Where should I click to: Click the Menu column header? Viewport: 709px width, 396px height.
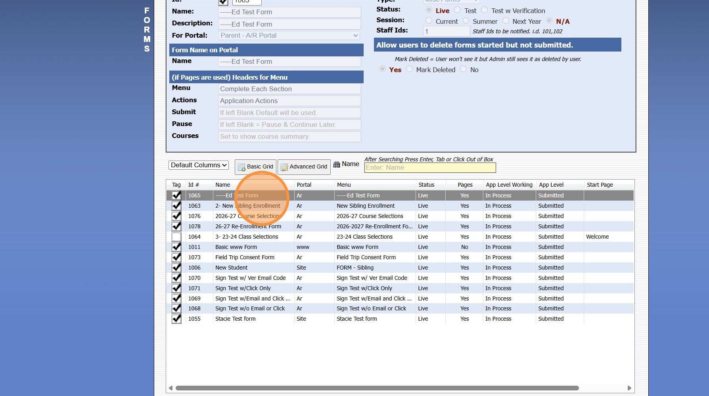click(x=344, y=185)
